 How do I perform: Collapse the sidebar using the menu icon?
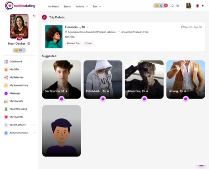(34, 16)
